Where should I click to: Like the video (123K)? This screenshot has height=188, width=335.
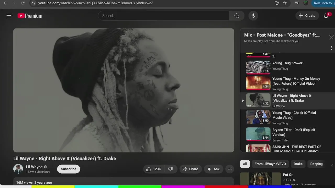(153, 169)
